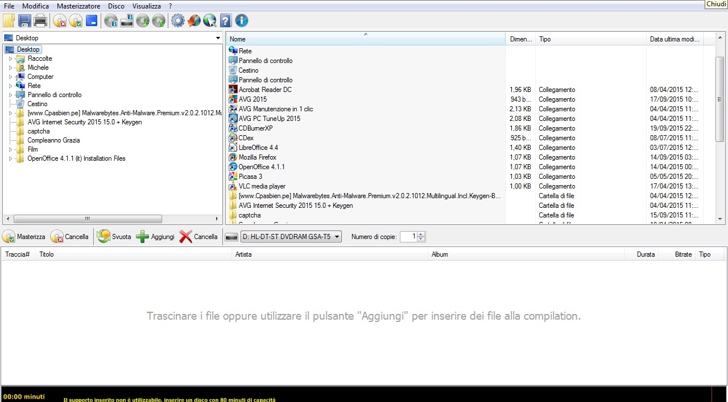This screenshot has width=728, height=402.
Task: Select Compleanno Grazia in the folder tree
Action: (53, 140)
